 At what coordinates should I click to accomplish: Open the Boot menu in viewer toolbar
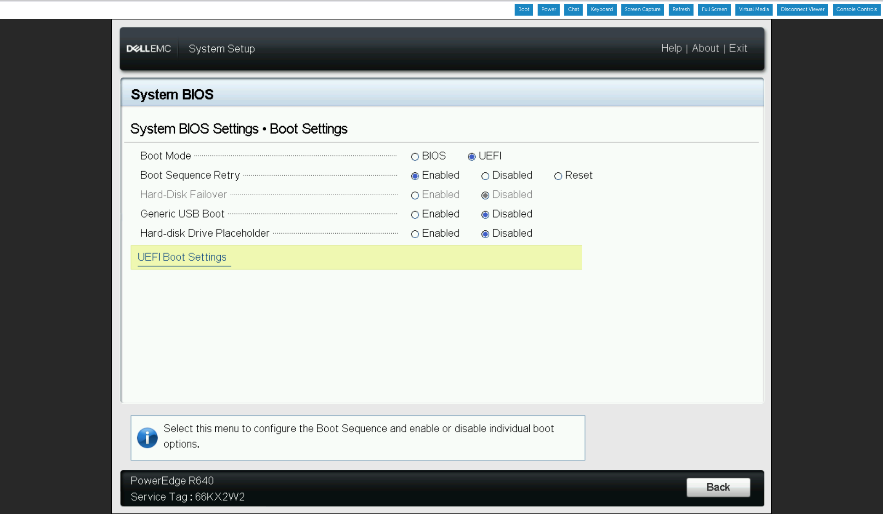(523, 10)
